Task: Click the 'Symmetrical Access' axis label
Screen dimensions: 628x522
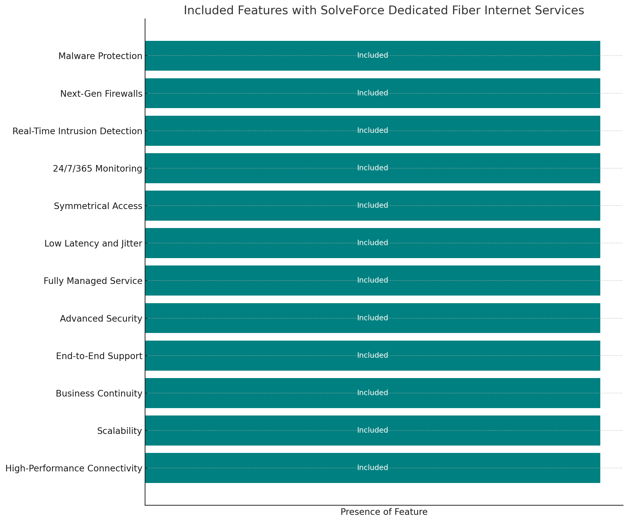Action: pos(98,206)
